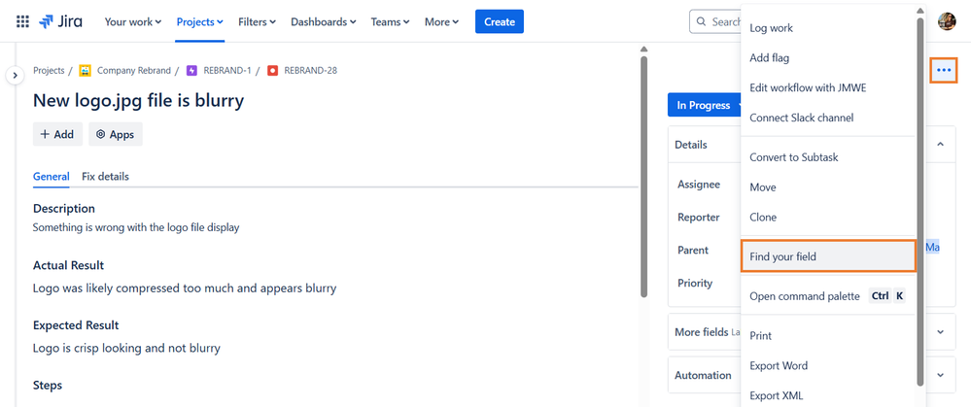Choose Convert to Subtask from menu

[x=793, y=157]
